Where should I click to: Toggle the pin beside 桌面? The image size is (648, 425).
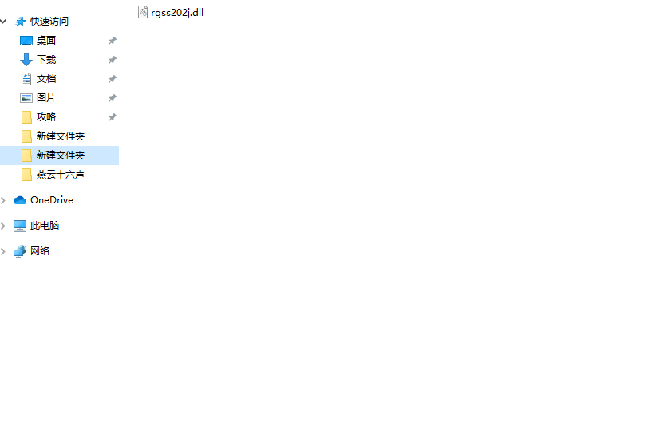click(112, 41)
